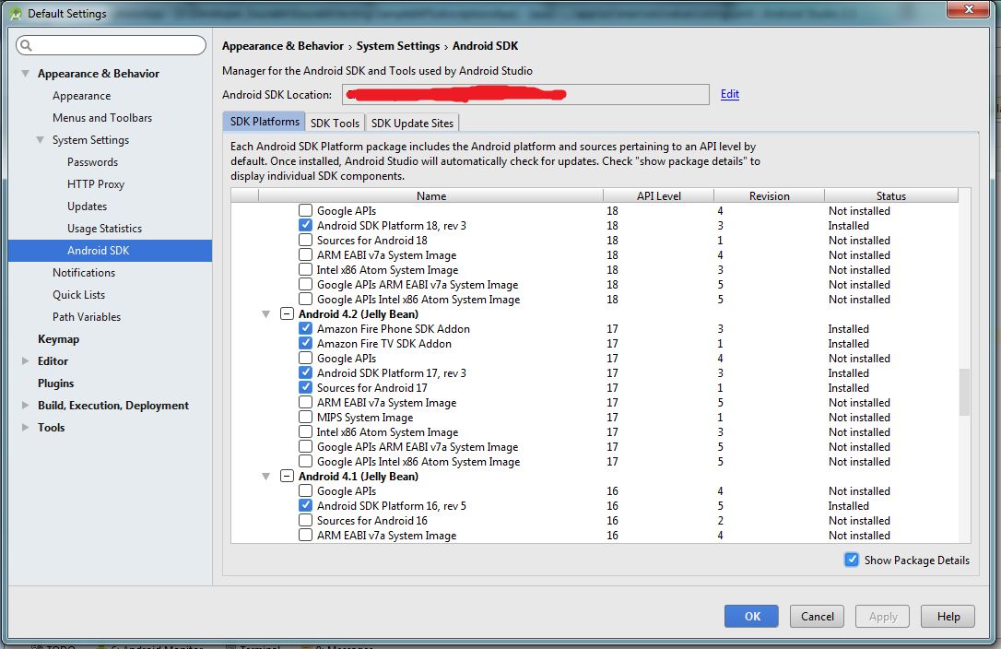Sort by the Status column header

click(891, 195)
